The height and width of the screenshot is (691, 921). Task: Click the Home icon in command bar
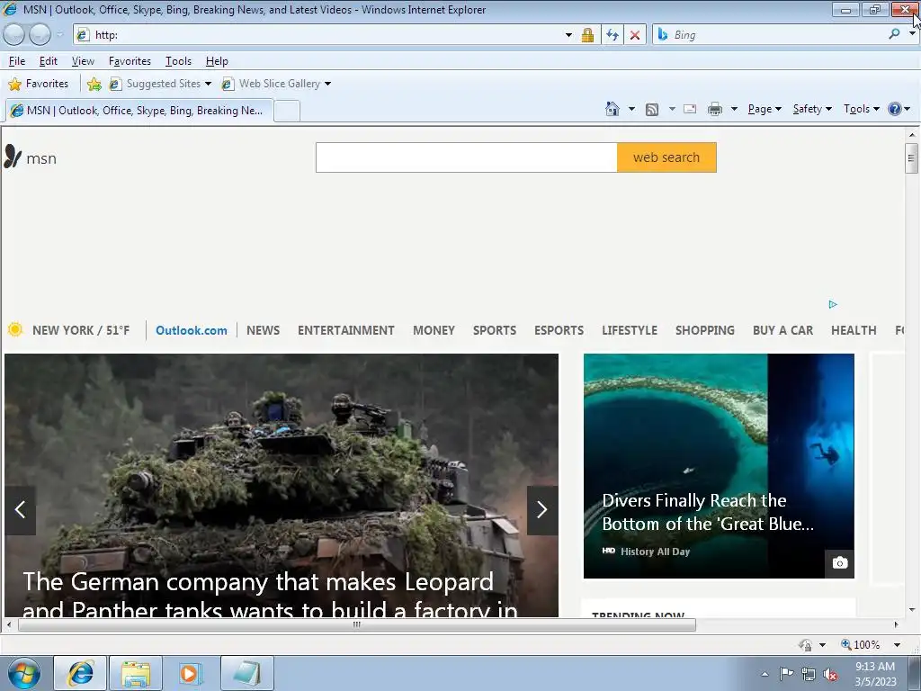[x=612, y=109]
